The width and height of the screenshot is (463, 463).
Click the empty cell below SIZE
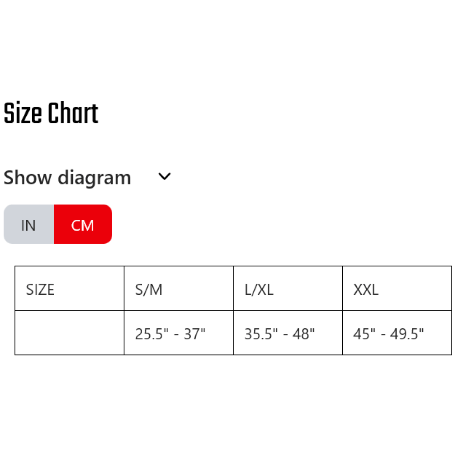pos(69,333)
